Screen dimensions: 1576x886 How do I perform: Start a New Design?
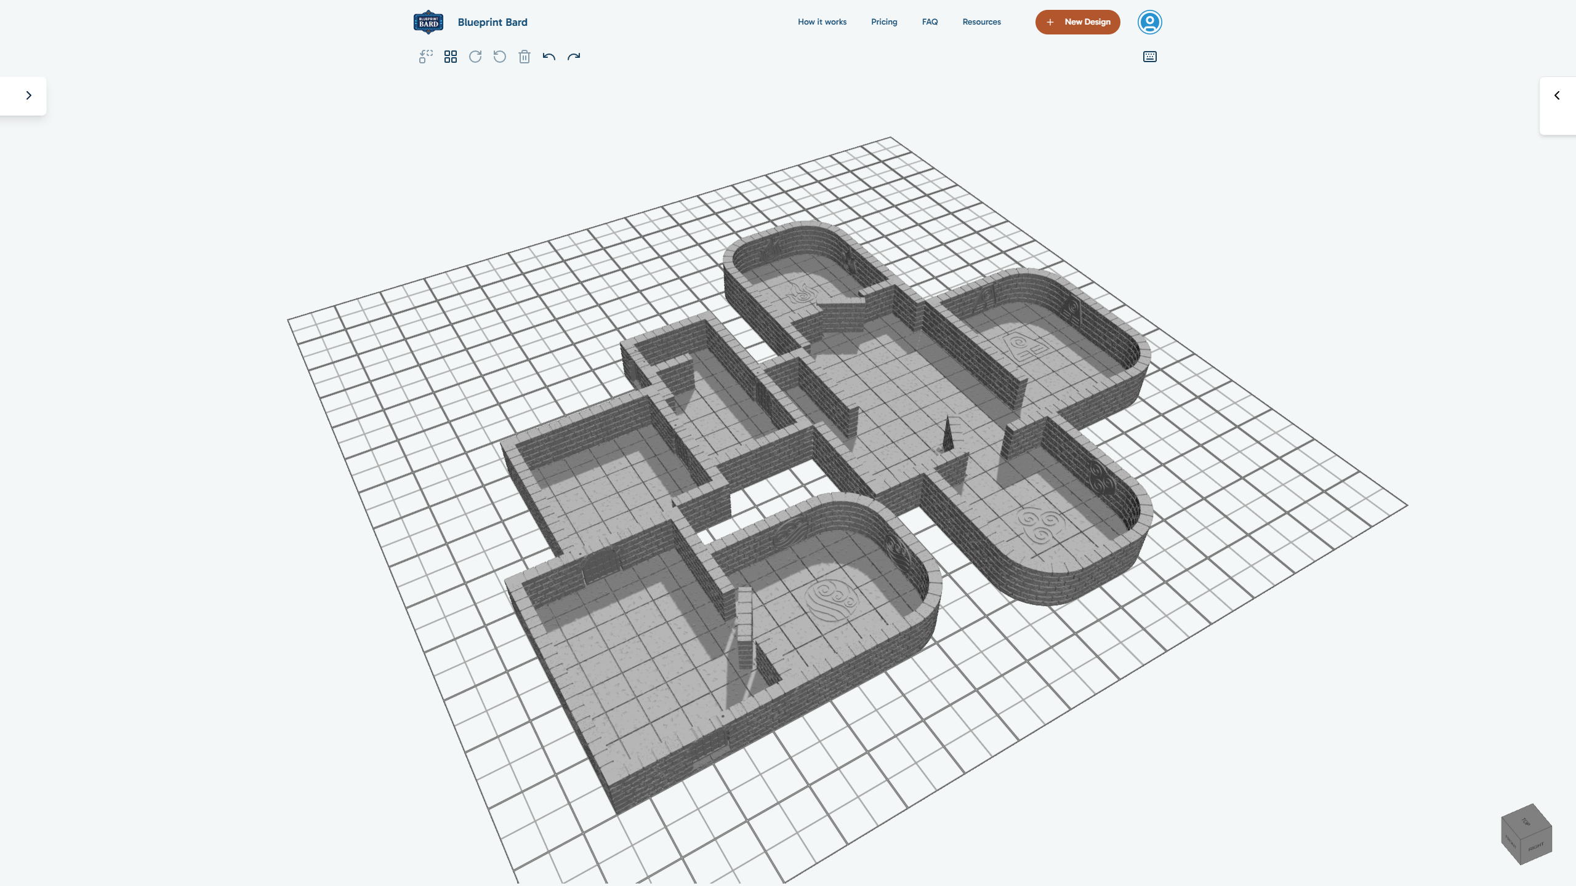(1077, 22)
